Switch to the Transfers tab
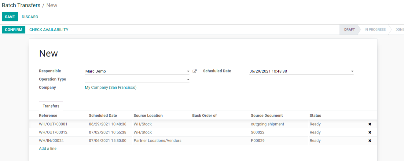 (x=51, y=106)
